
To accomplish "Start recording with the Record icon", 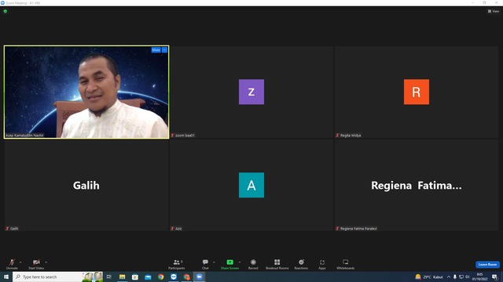I will tap(253, 264).
